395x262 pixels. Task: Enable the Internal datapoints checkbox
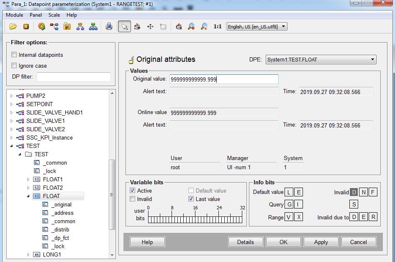point(14,55)
